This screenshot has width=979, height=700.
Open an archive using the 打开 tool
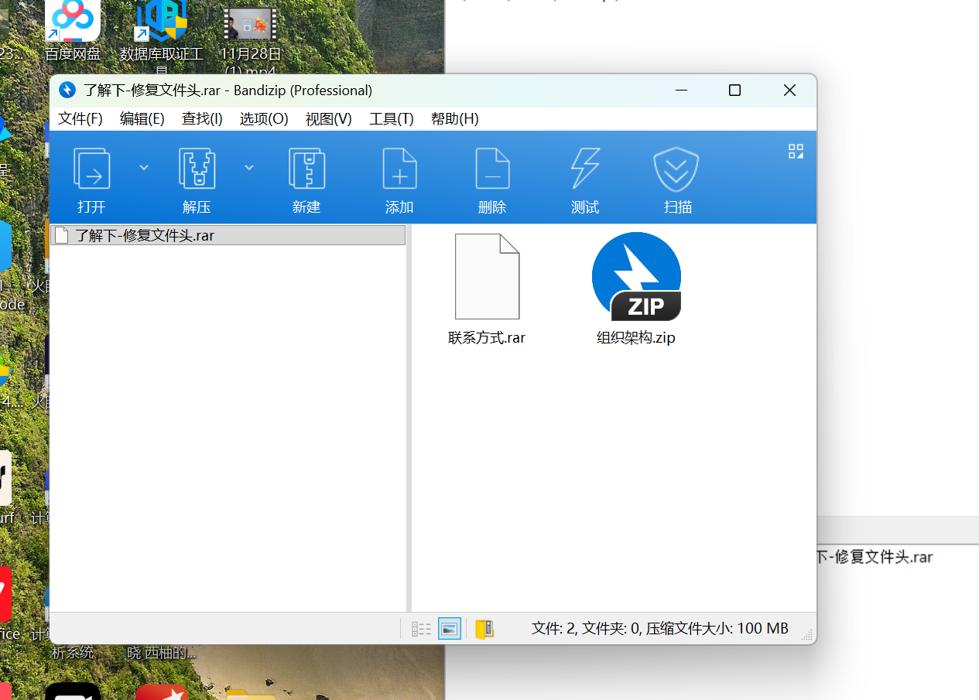[91, 178]
